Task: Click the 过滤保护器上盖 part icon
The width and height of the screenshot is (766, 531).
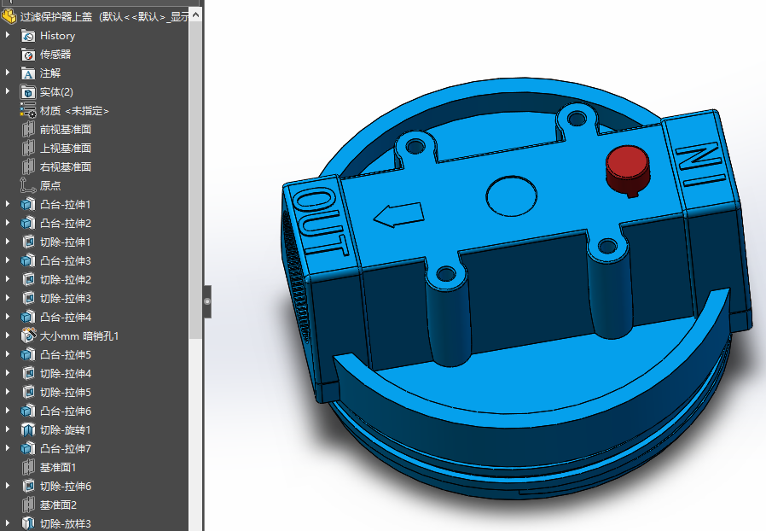Action: (9, 16)
